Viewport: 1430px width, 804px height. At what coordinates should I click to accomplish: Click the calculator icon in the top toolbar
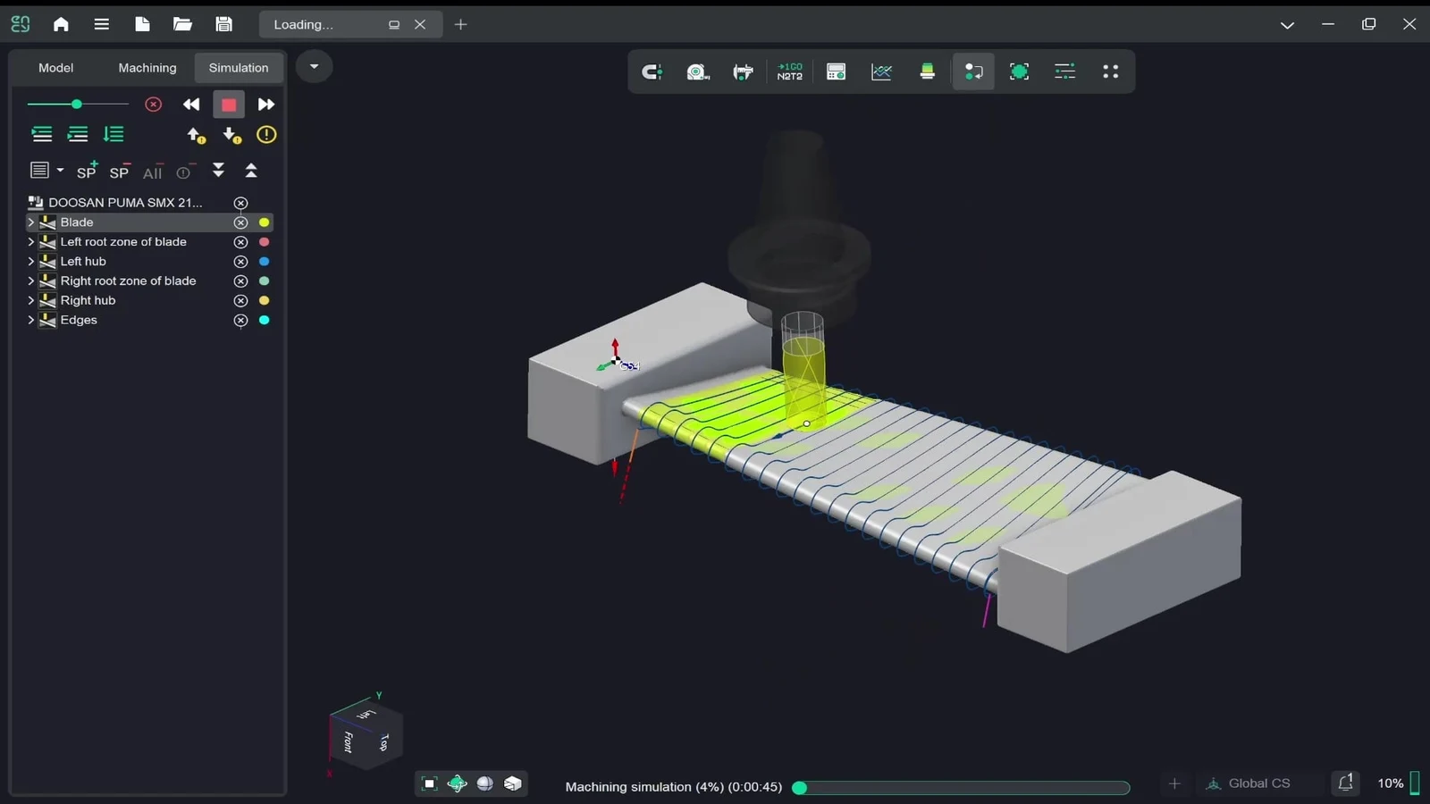836,71
